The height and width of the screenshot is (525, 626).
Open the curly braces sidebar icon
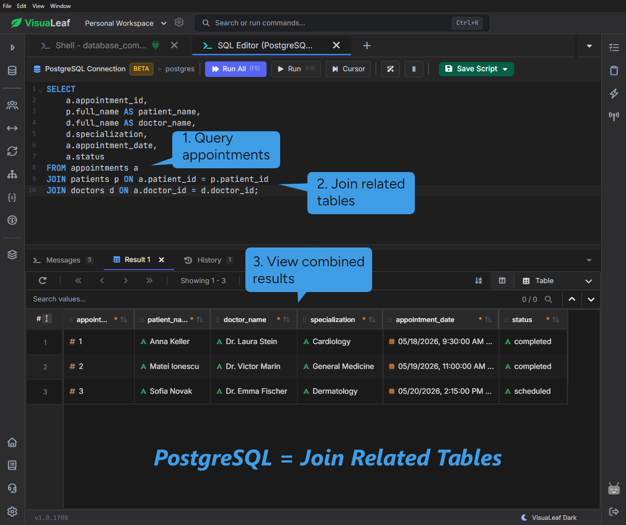(x=12, y=197)
